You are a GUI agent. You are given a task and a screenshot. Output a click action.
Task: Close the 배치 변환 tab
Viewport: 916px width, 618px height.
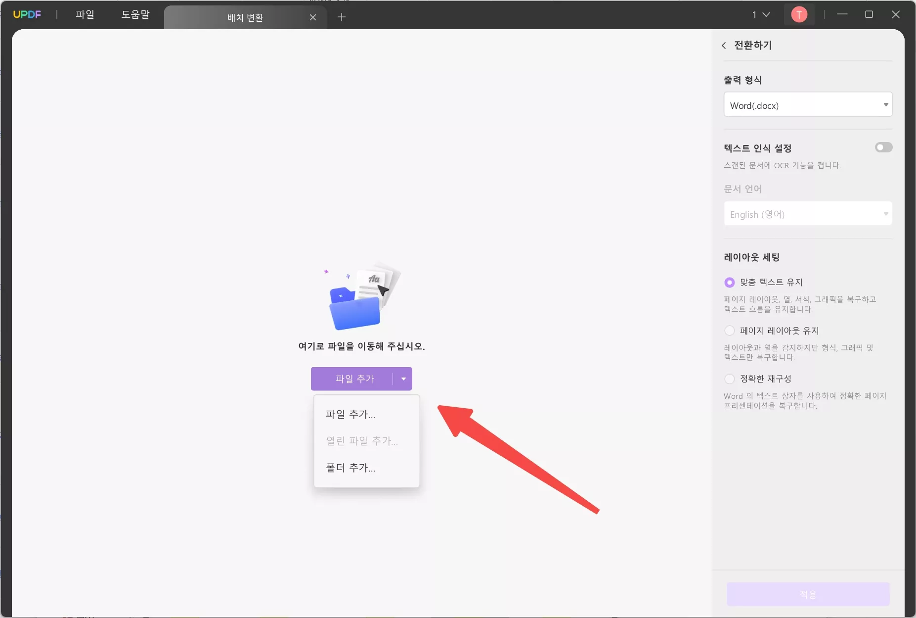[x=313, y=17]
